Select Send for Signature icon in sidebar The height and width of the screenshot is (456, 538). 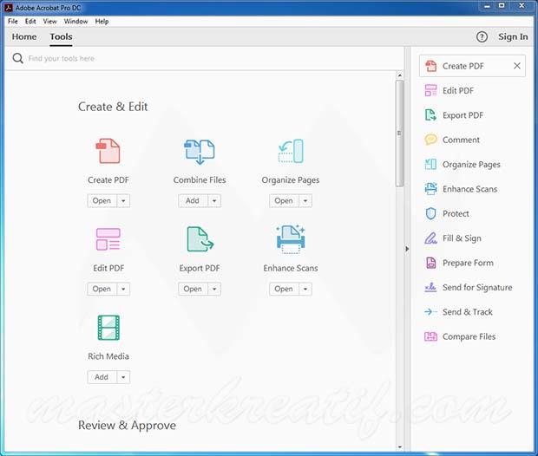point(430,287)
